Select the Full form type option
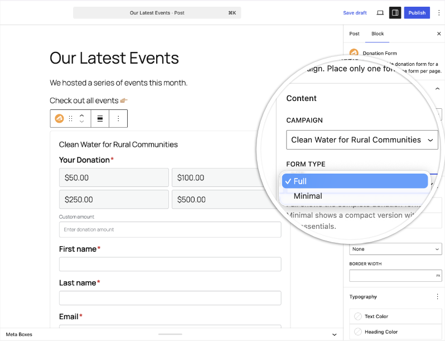The width and height of the screenshot is (445, 341). point(355,181)
